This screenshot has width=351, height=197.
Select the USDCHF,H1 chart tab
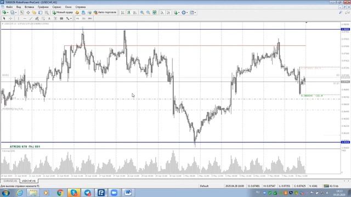click(29, 181)
